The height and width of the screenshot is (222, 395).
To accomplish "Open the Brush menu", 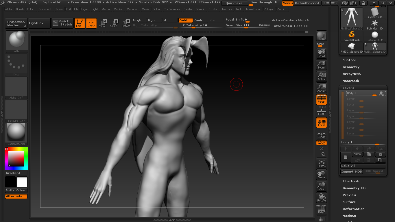I will [x=20, y=9].
